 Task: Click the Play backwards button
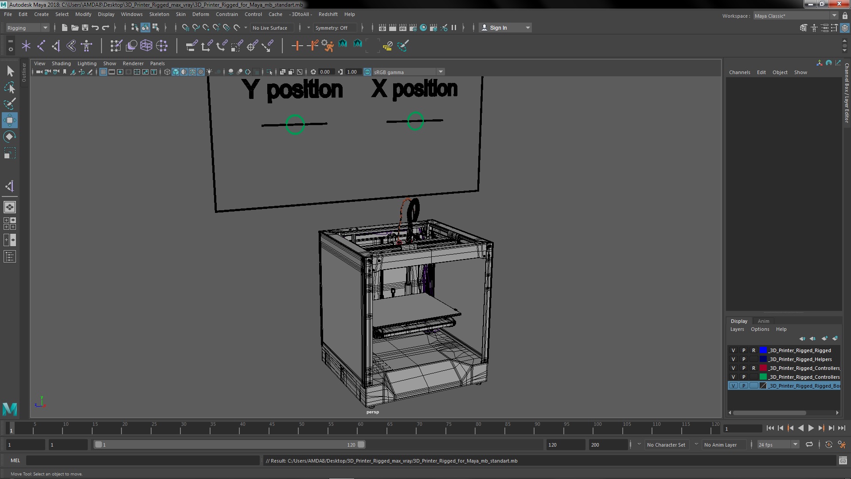(800, 428)
